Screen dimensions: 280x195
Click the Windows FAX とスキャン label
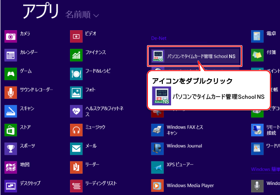click(185, 130)
